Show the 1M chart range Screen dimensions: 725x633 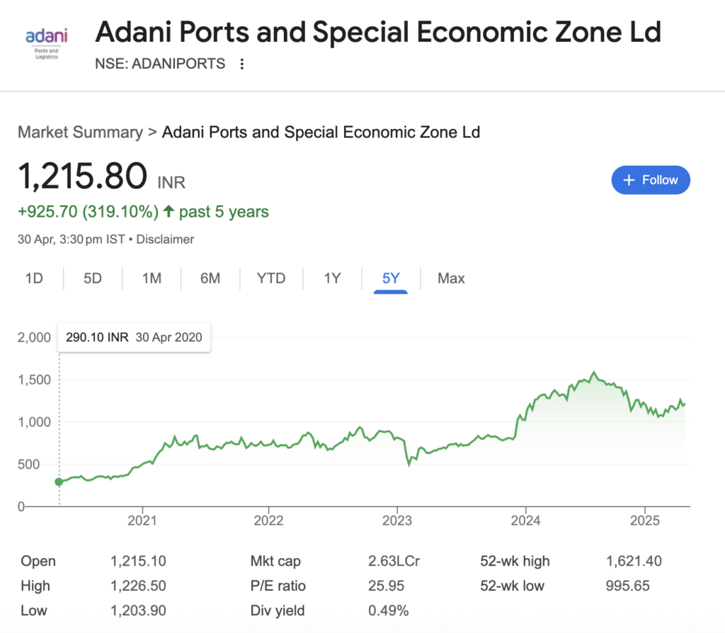[152, 278]
